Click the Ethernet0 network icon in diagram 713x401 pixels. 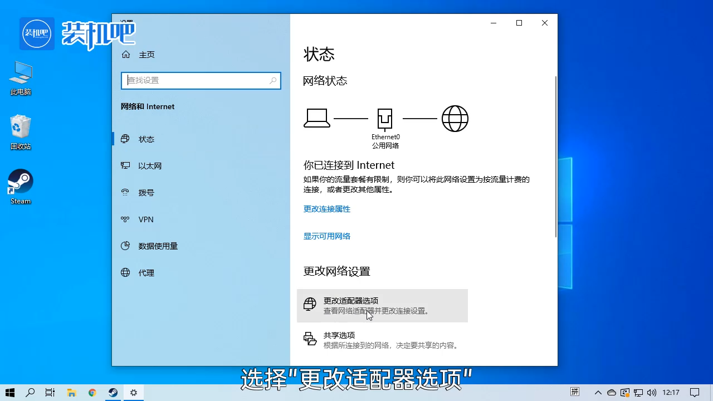(x=385, y=118)
